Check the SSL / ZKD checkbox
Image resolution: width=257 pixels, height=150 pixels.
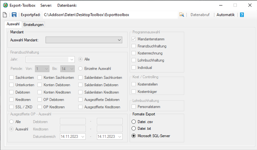point(11,107)
